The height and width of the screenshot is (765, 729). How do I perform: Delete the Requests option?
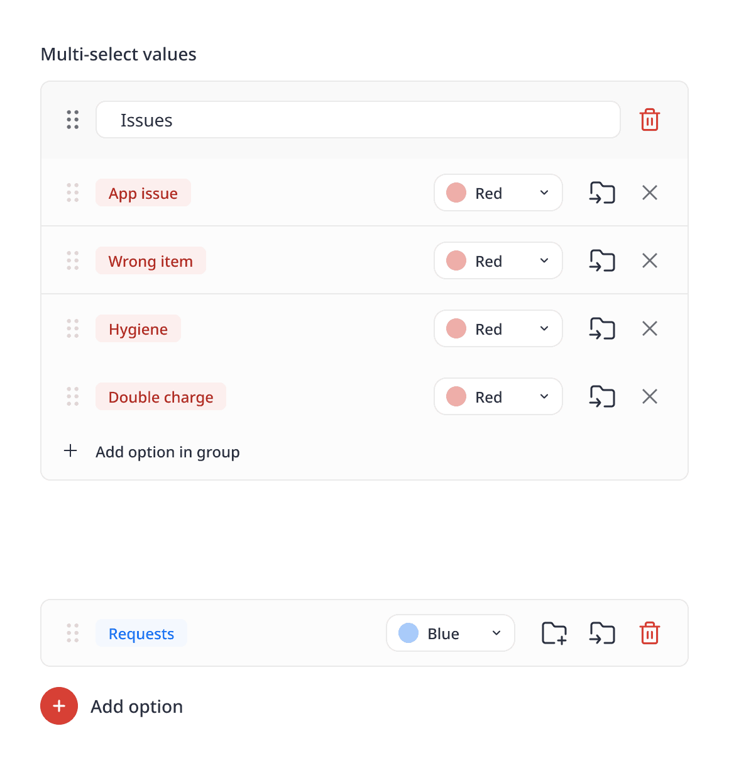point(649,633)
